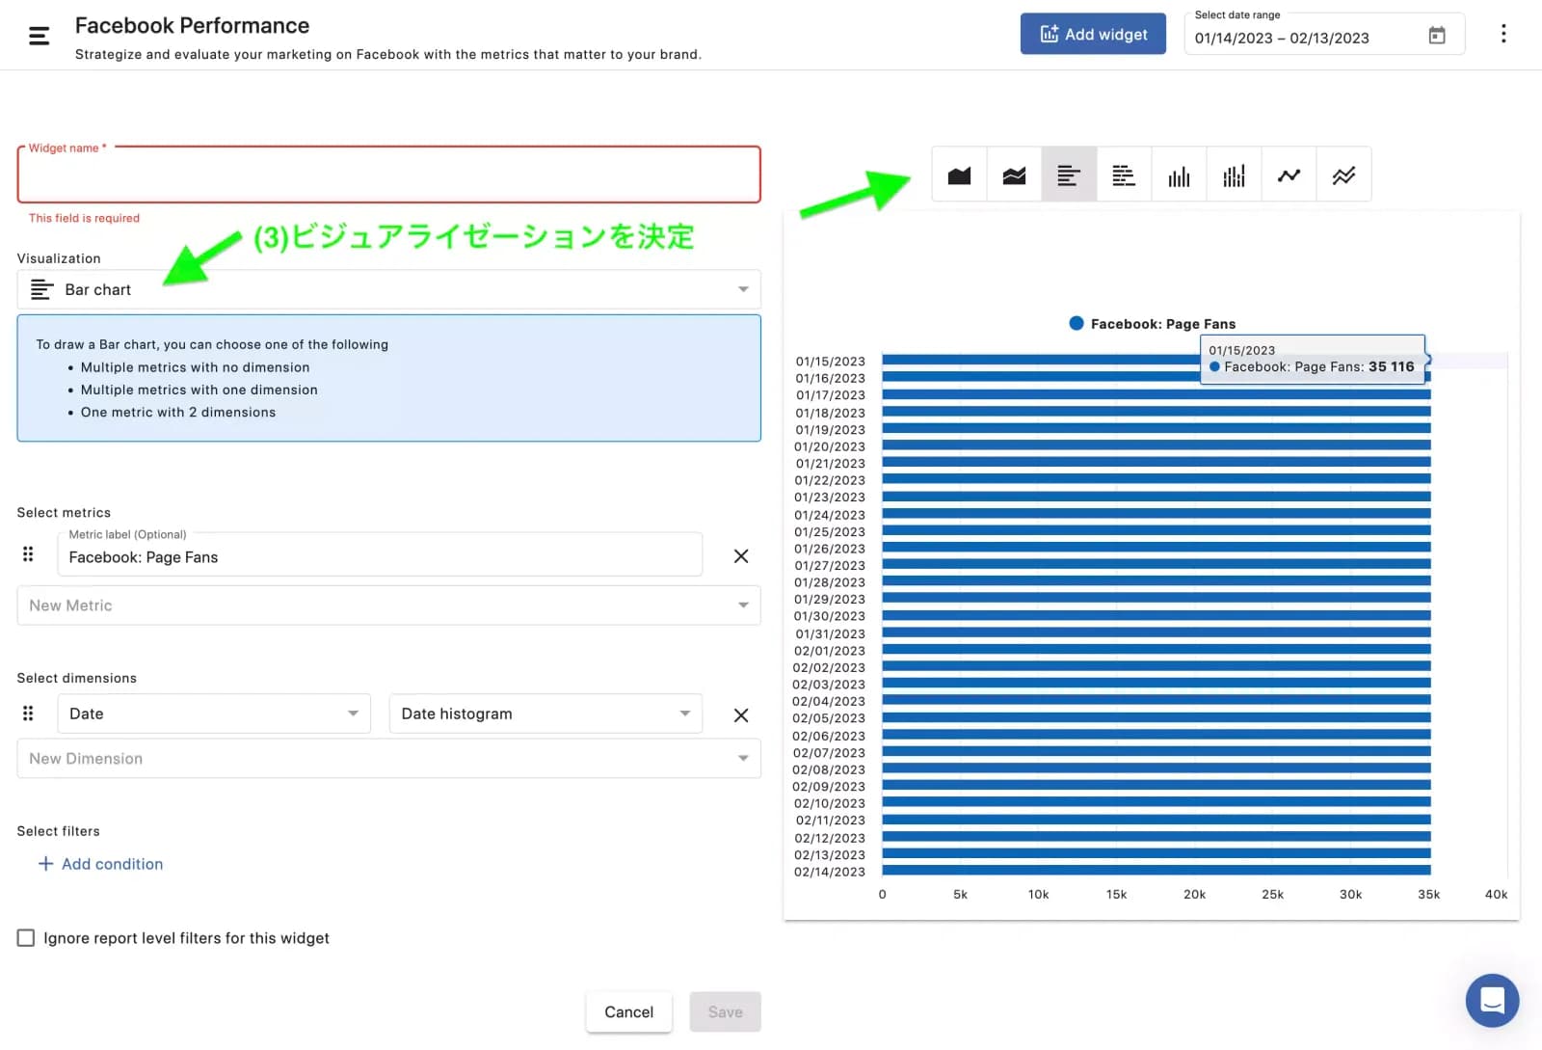The width and height of the screenshot is (1542, 1050).
Task: Select the area chart visualization icon
Action: [x=959, y=175]
